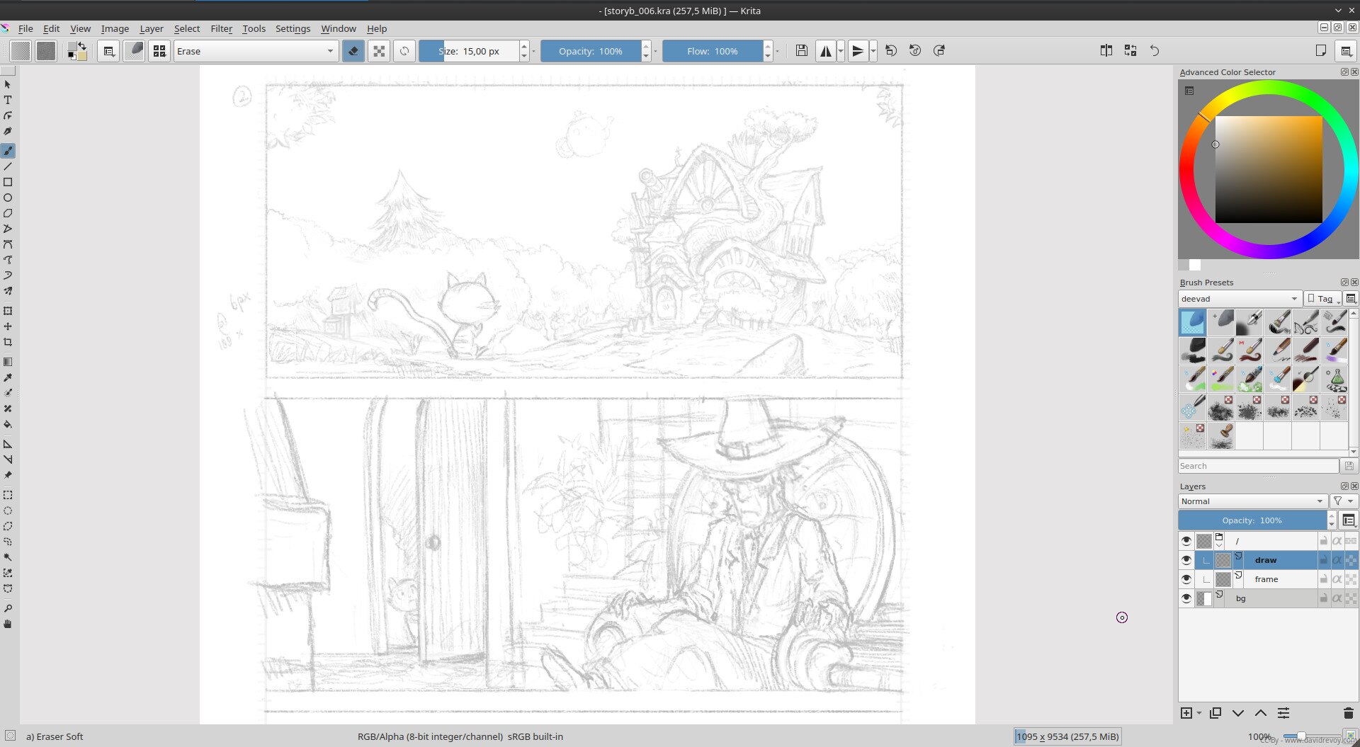The width and height of the screenshot is (1360, 747).
Task: Choose the Fill bucket tool
Action: click(8, 425)
